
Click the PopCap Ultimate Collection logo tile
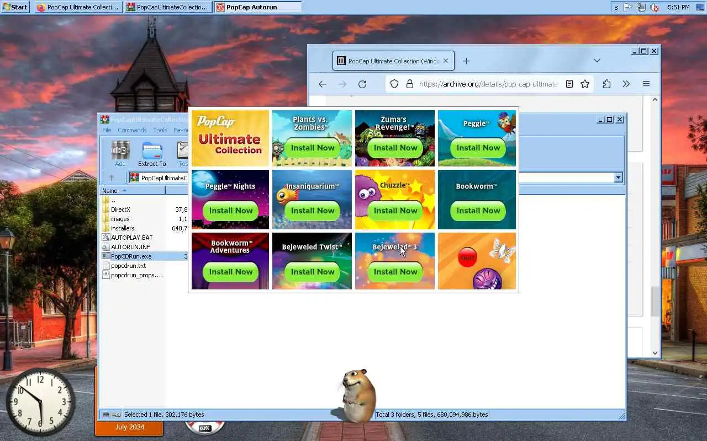click(230, 138)
